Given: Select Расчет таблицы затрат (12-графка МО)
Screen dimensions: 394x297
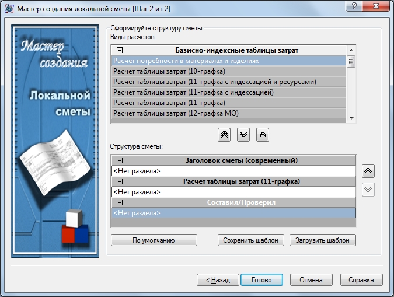Looking at the screenshot, I should pos(176,113).
